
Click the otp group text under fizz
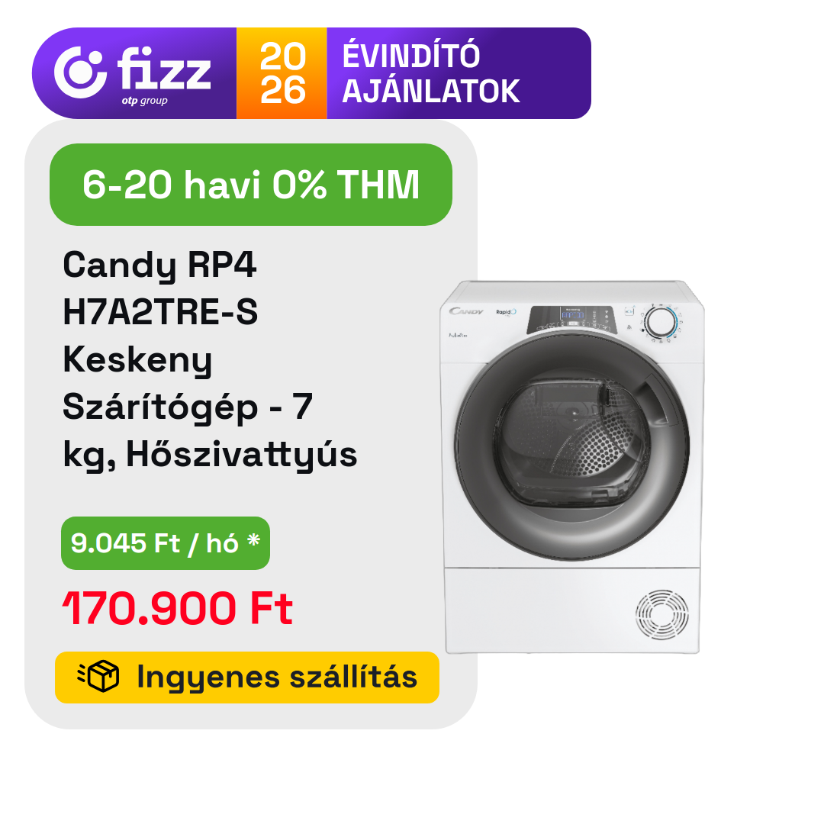point(144,101)
